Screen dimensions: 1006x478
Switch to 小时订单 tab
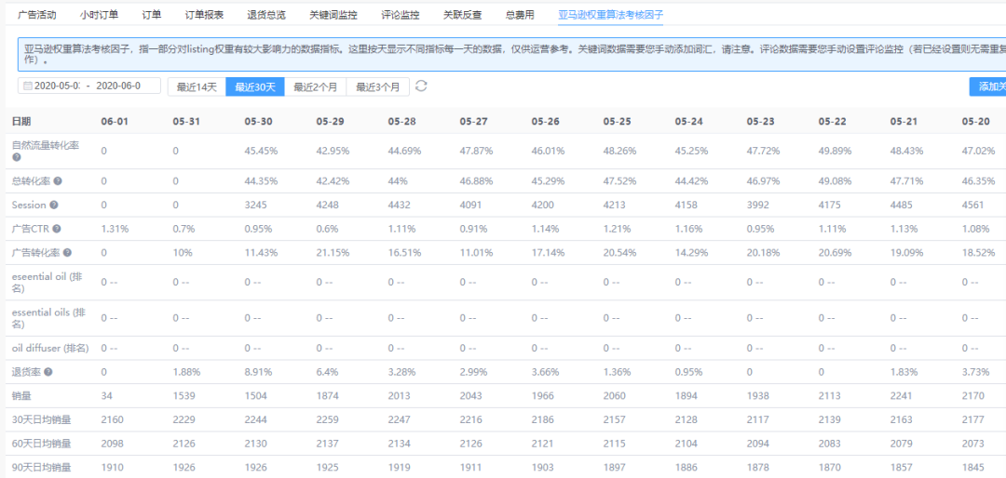[x=100, y=15]
